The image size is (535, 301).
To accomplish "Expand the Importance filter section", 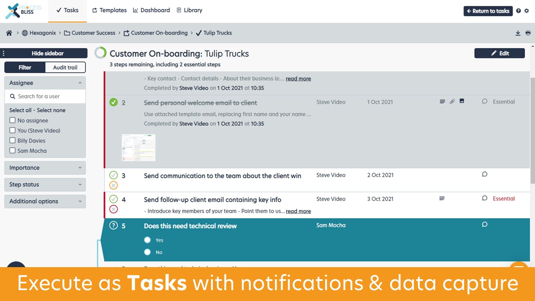I will point(45,168).
